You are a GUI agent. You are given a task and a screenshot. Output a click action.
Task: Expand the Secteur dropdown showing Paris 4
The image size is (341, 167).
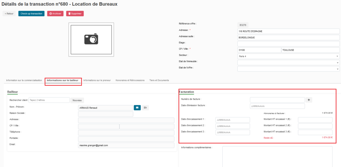pyautogui.click(x=288, y=56)
